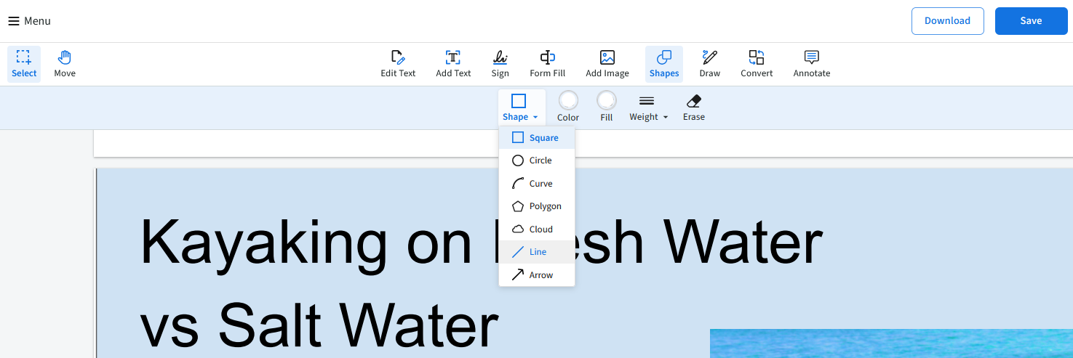Screen dimensions: 1073x358
Task: Save the document
Action: point(1031,21)
